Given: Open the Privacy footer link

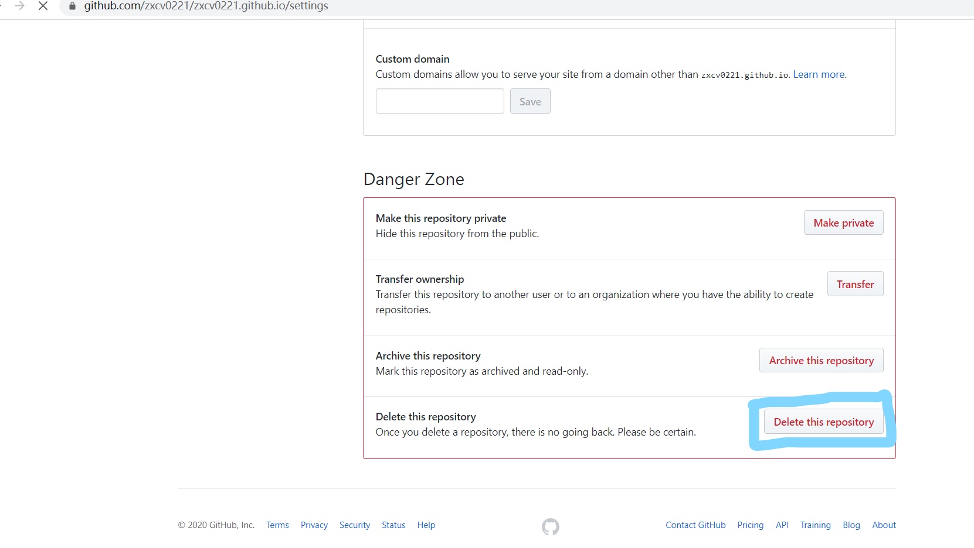Looking at the screenshot, I should 314,525.
